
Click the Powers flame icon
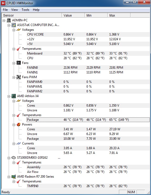tap(19, 124)
